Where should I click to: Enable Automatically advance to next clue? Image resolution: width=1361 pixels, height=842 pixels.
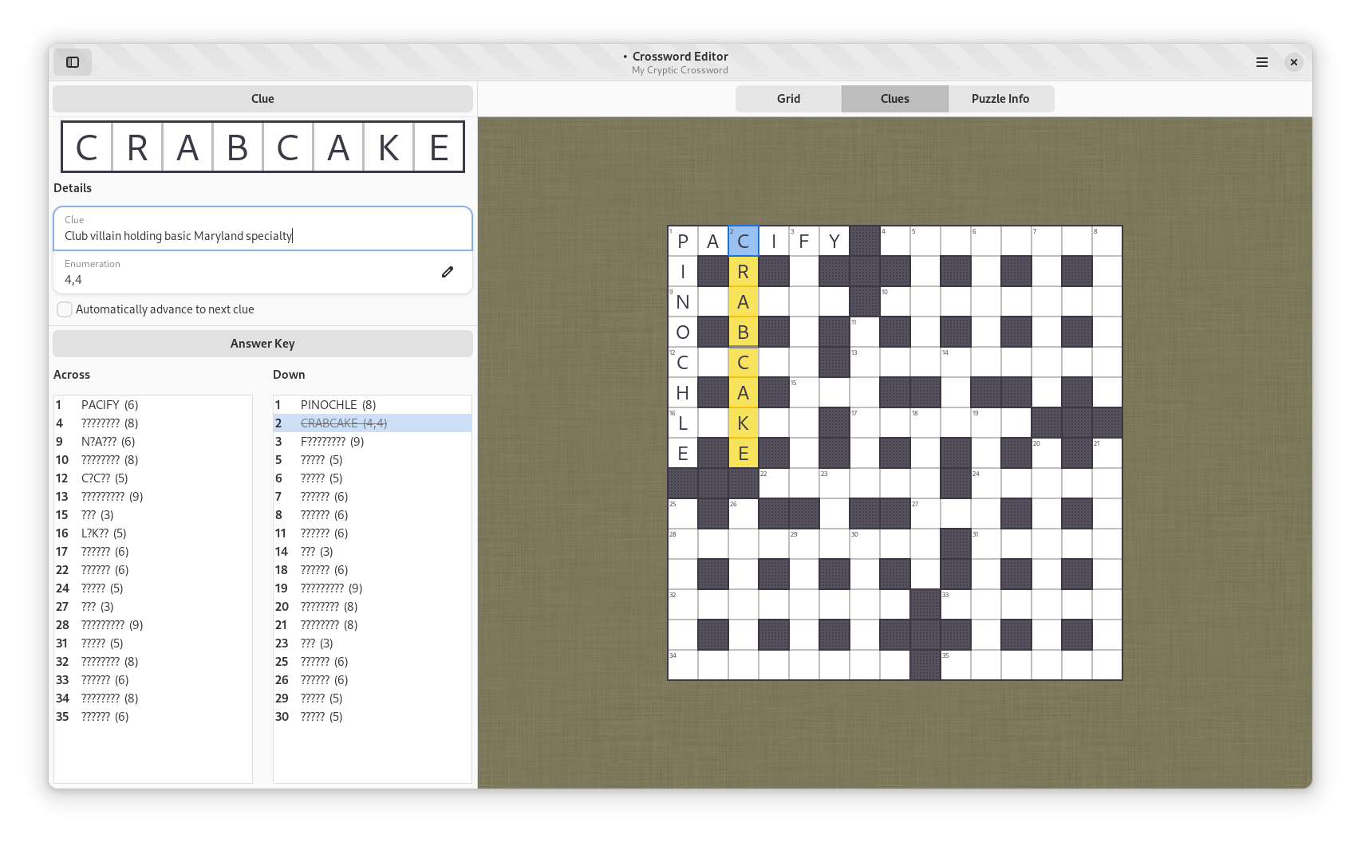[x=65, y=309]
